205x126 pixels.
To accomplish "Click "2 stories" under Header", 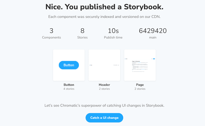I will tap(104, 89).
